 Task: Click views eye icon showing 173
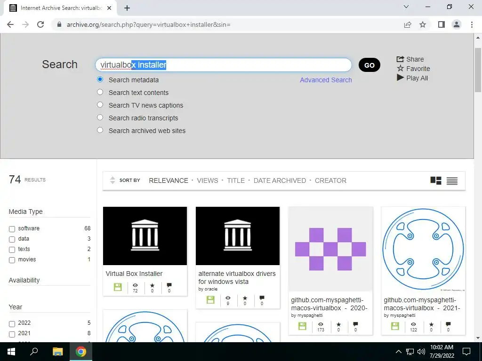[321, 324]
